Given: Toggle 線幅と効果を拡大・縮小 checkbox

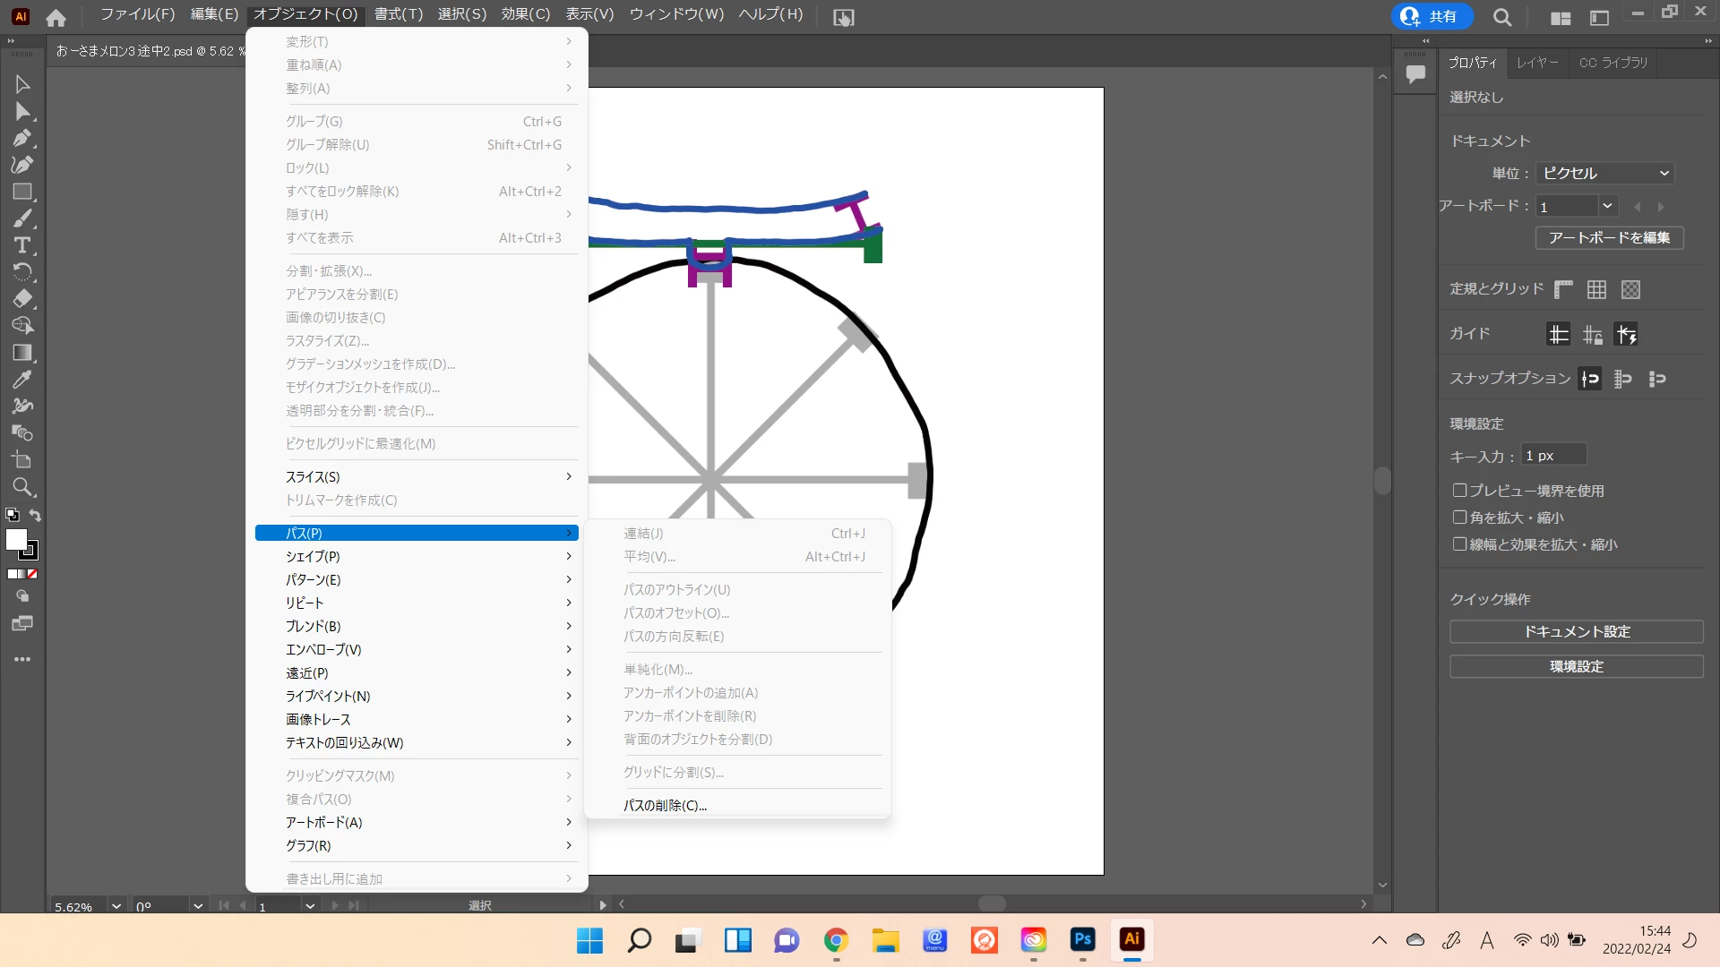Looking at the screenshot, I should 1460,544.
